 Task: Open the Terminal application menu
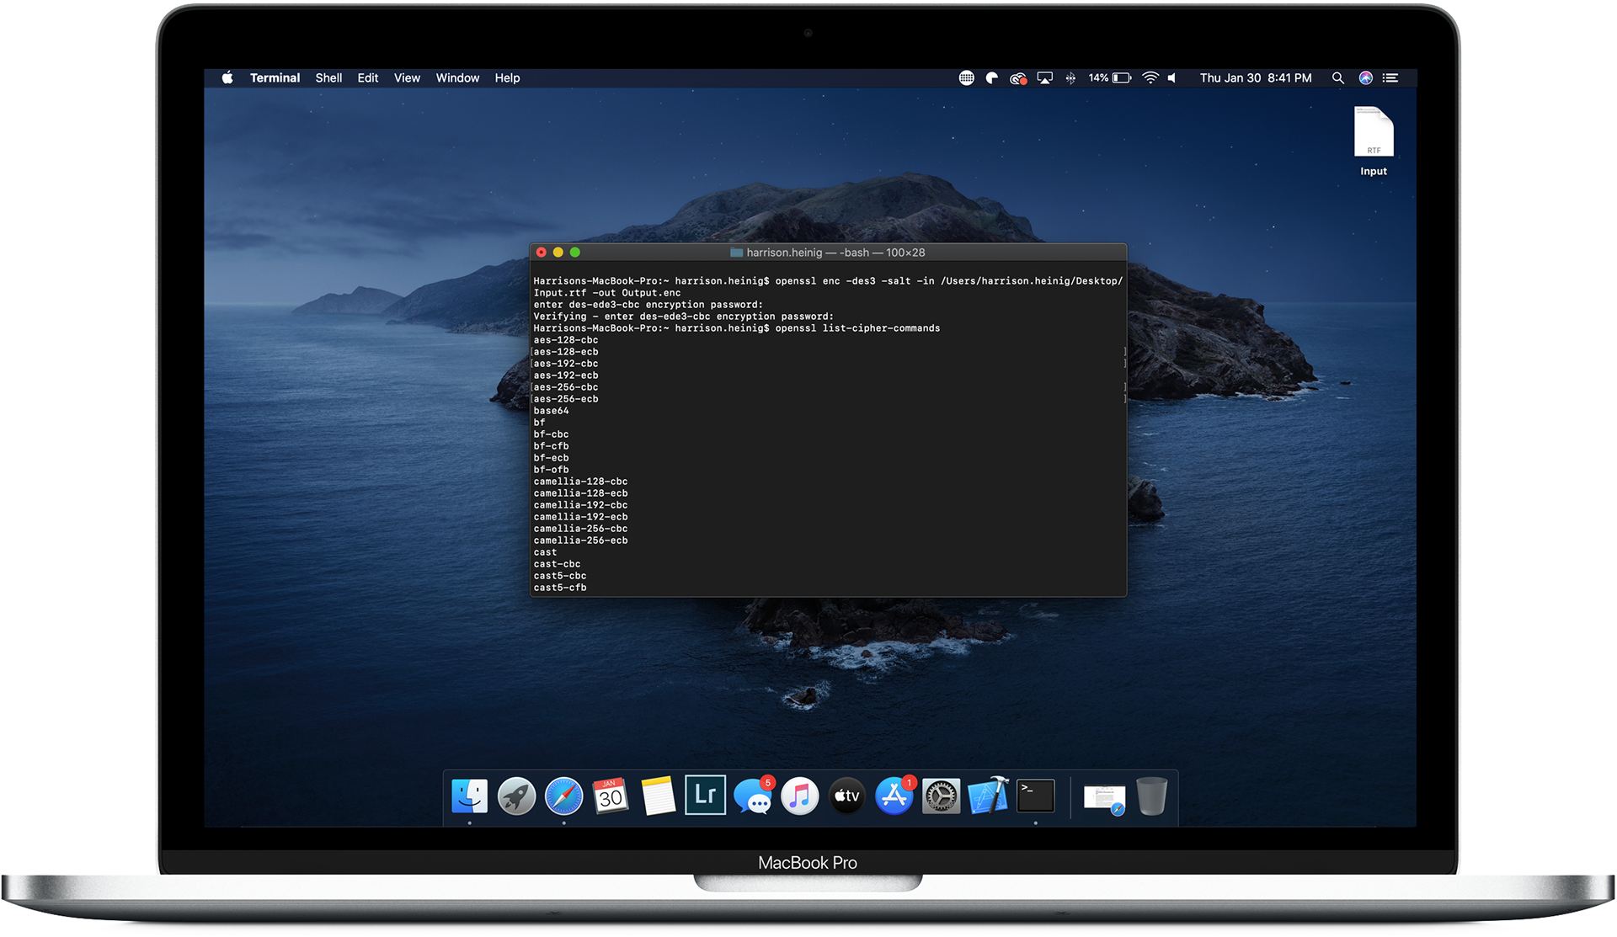[275, 77]
